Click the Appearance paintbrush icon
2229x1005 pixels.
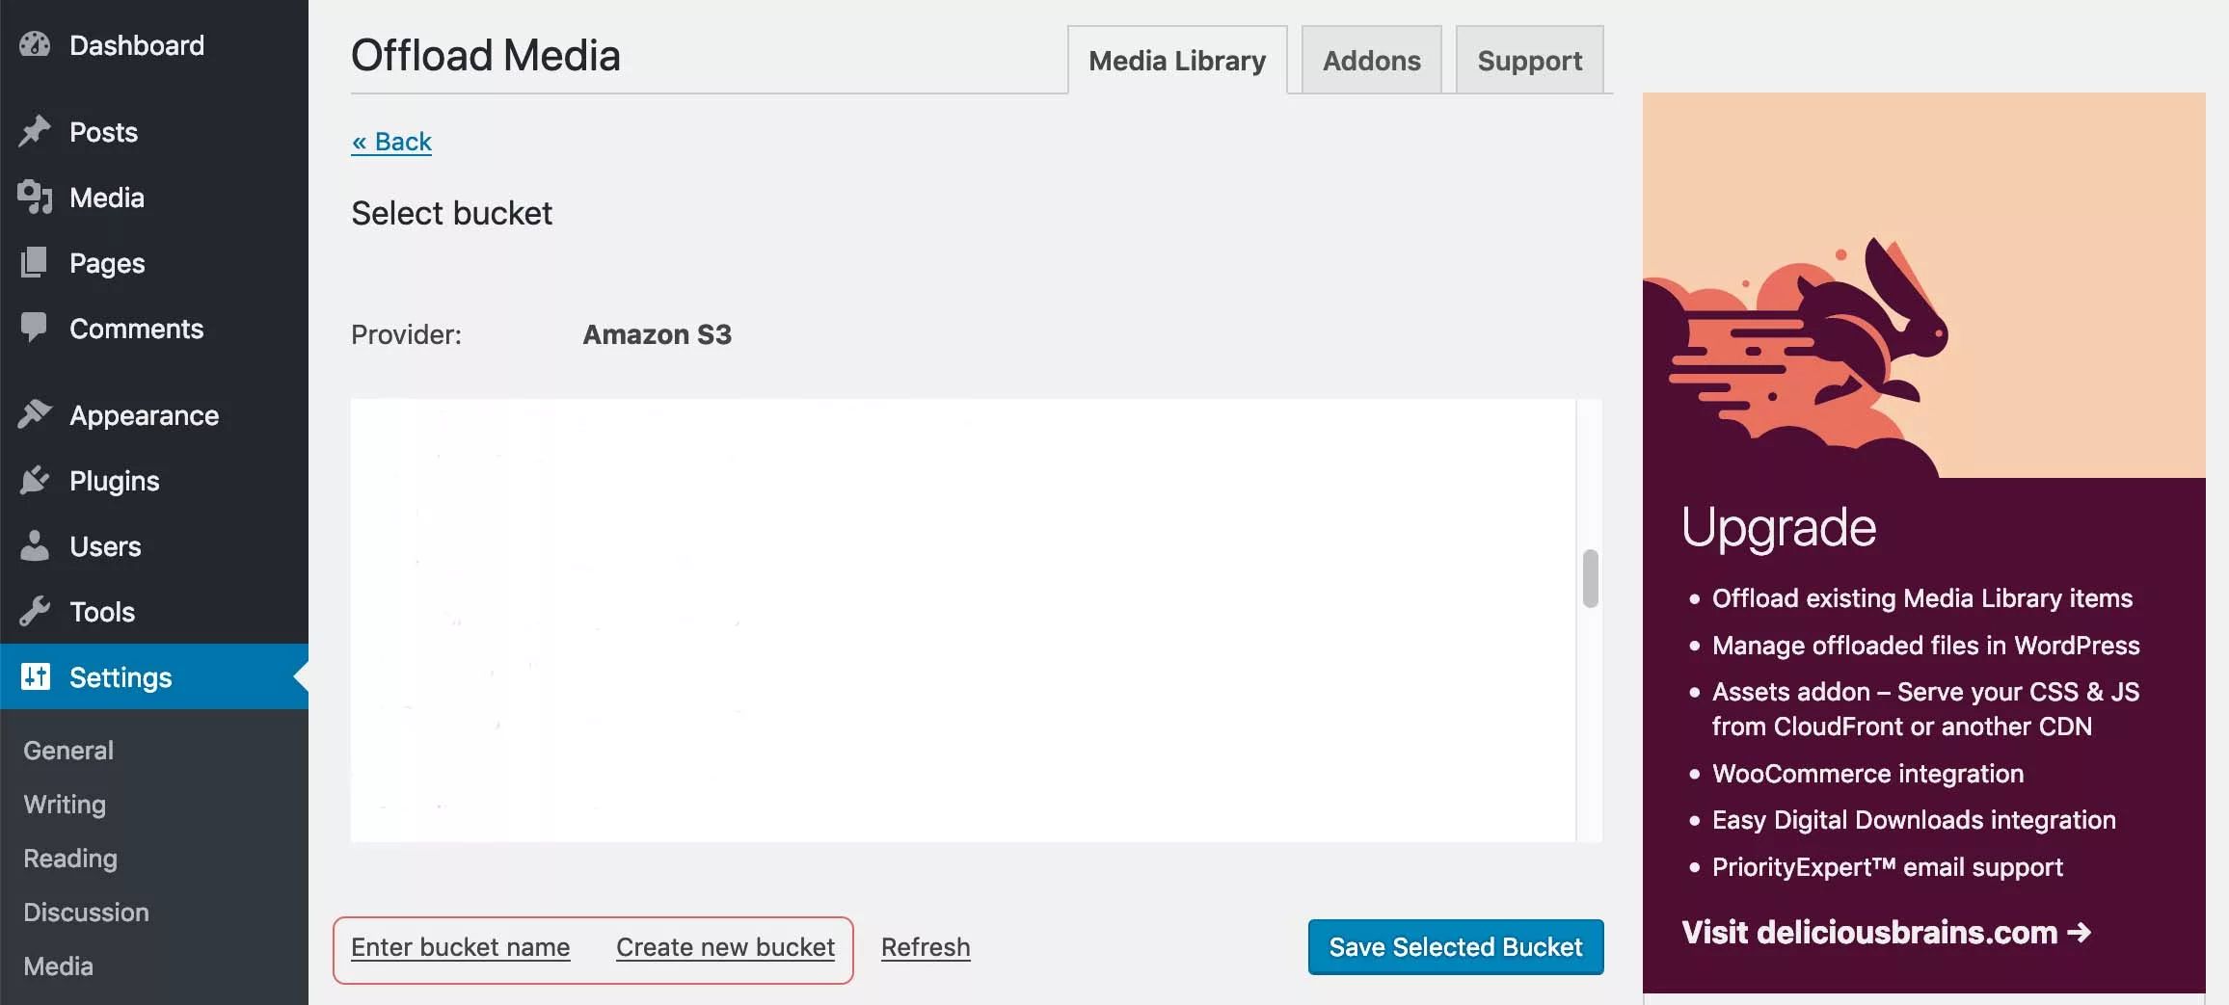pyautogui.click(x=35, y=415)
